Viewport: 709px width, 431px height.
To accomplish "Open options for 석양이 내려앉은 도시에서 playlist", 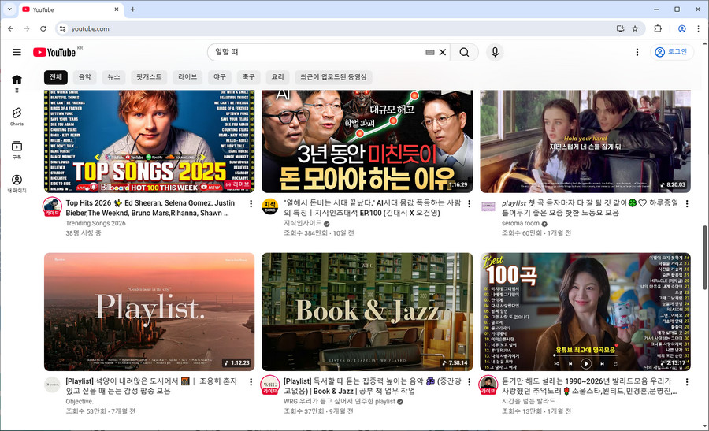I will [251, 382].
